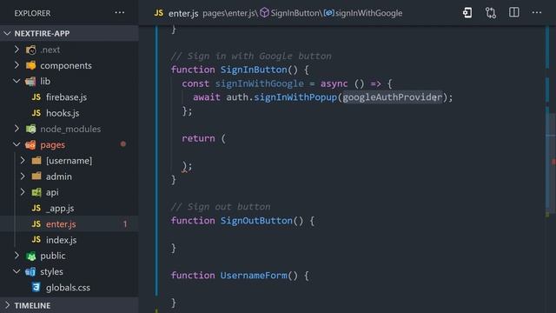
Task: Expand the components folder chevron
Action: [17, 65]
